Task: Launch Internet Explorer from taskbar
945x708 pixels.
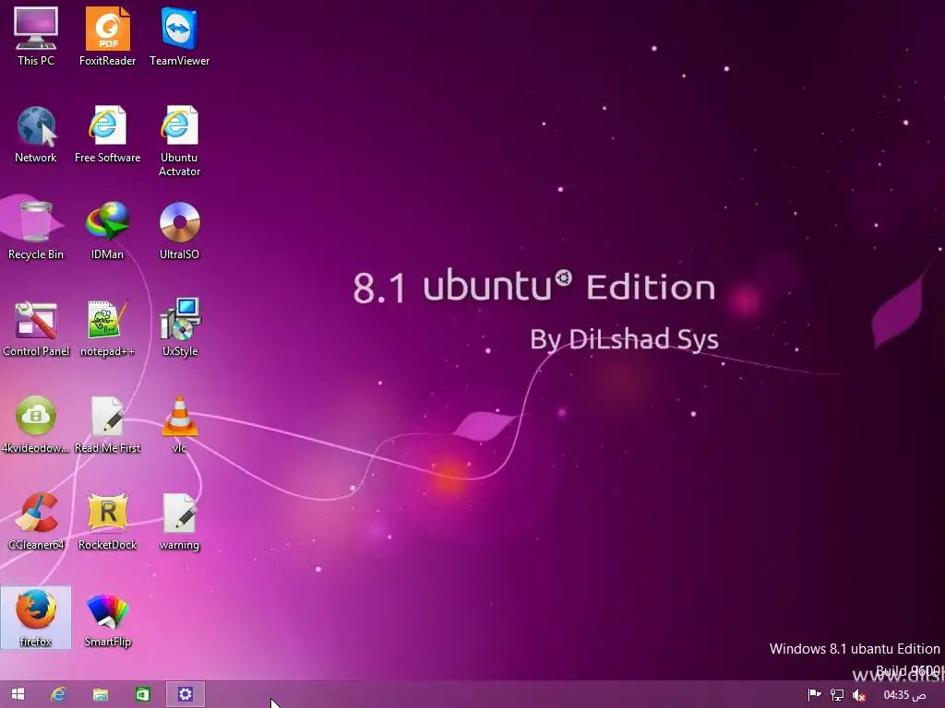Action: (x=58, y=694)
